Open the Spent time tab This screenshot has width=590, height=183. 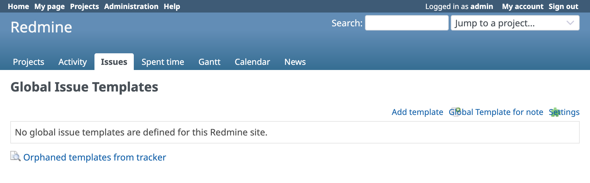[x=163, y=62]
